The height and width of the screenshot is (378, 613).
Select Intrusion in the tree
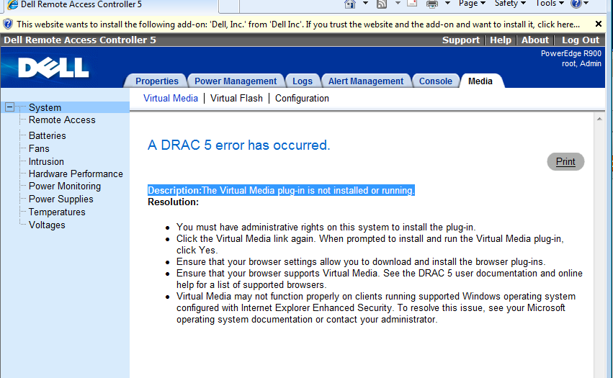[46, 161]
